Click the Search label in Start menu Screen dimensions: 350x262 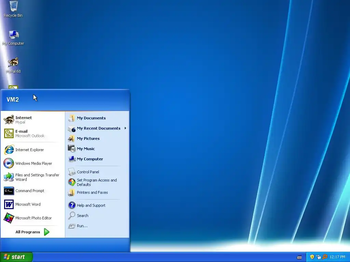pyautogui.click(x=83, y=216)
